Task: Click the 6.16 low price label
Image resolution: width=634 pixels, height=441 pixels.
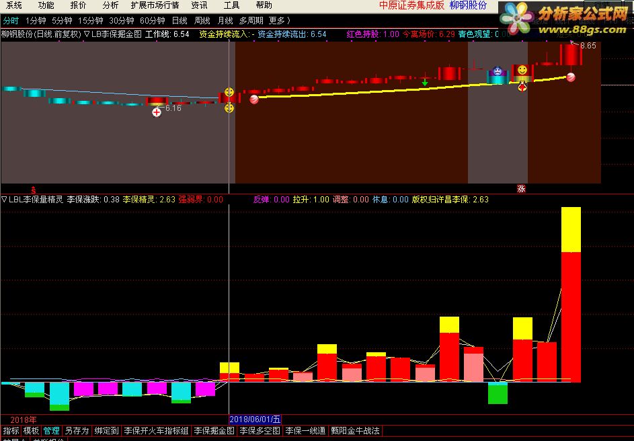Action: coord(173,108)
